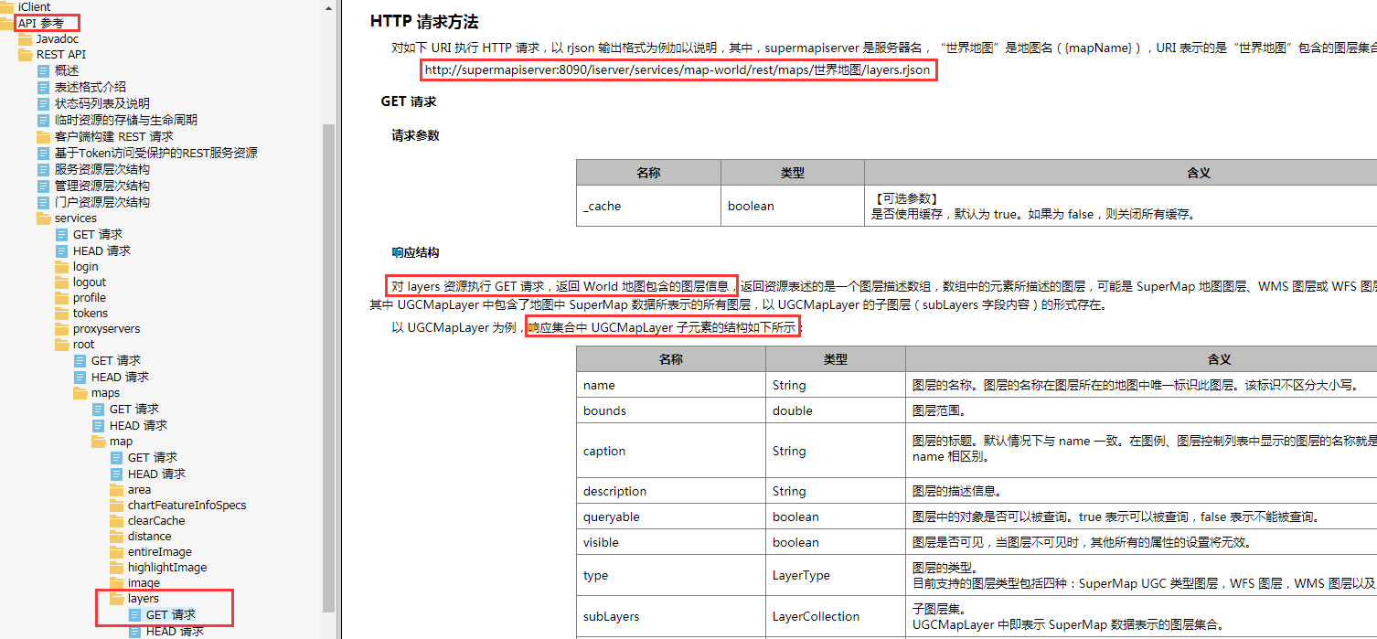
Task: Select the entireImage tree node
Action: click(160, 552)
